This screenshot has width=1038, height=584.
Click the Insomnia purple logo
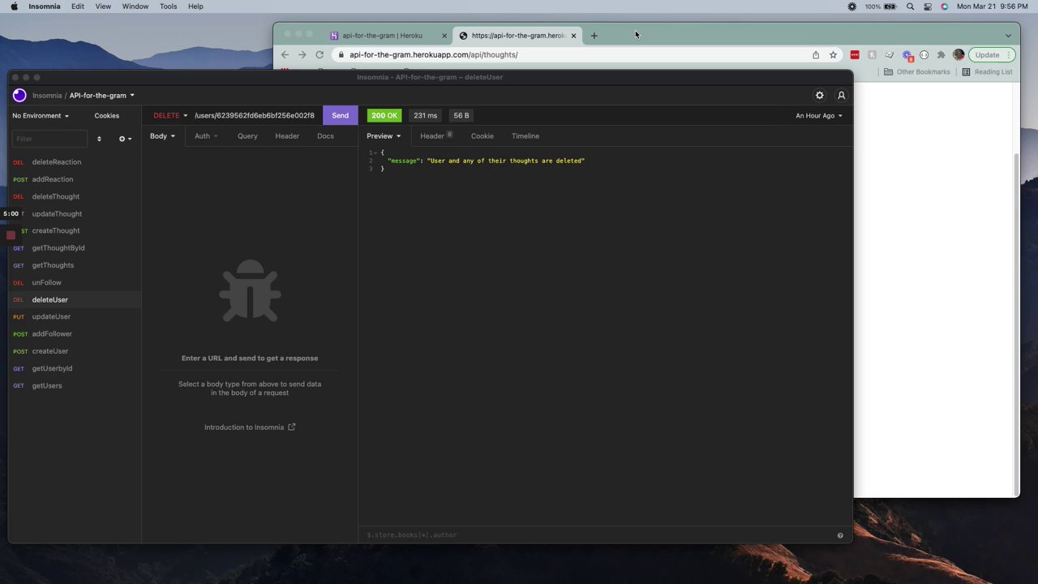point(19,95)
